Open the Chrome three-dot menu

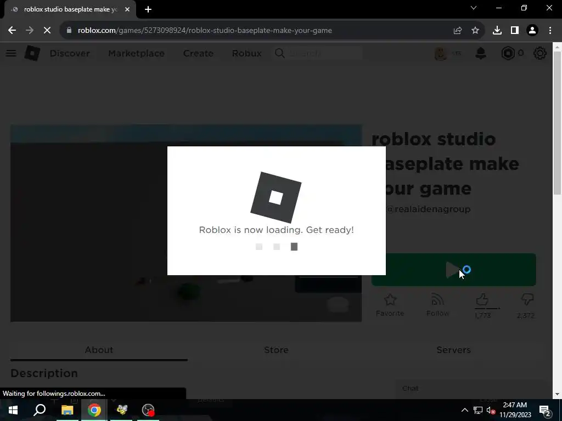click(x=550, y=31)
